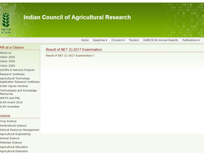Open the Horticultural Science link
Image resolution: width=204 pixels, height=153 pixels.
(x=13, y=126)
